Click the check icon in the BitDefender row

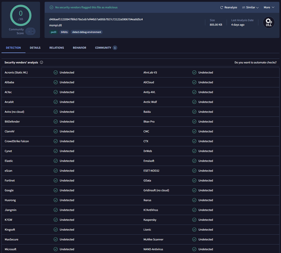coord(56,122)
